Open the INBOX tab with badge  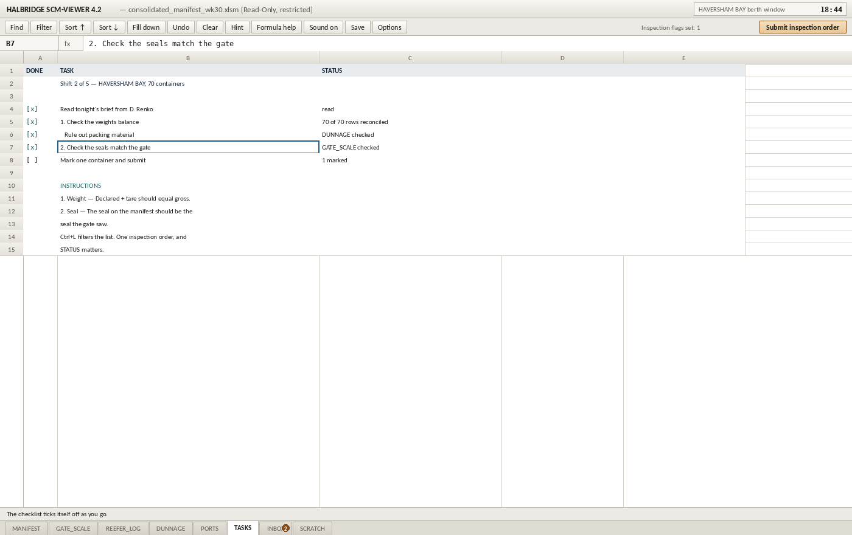276,528
